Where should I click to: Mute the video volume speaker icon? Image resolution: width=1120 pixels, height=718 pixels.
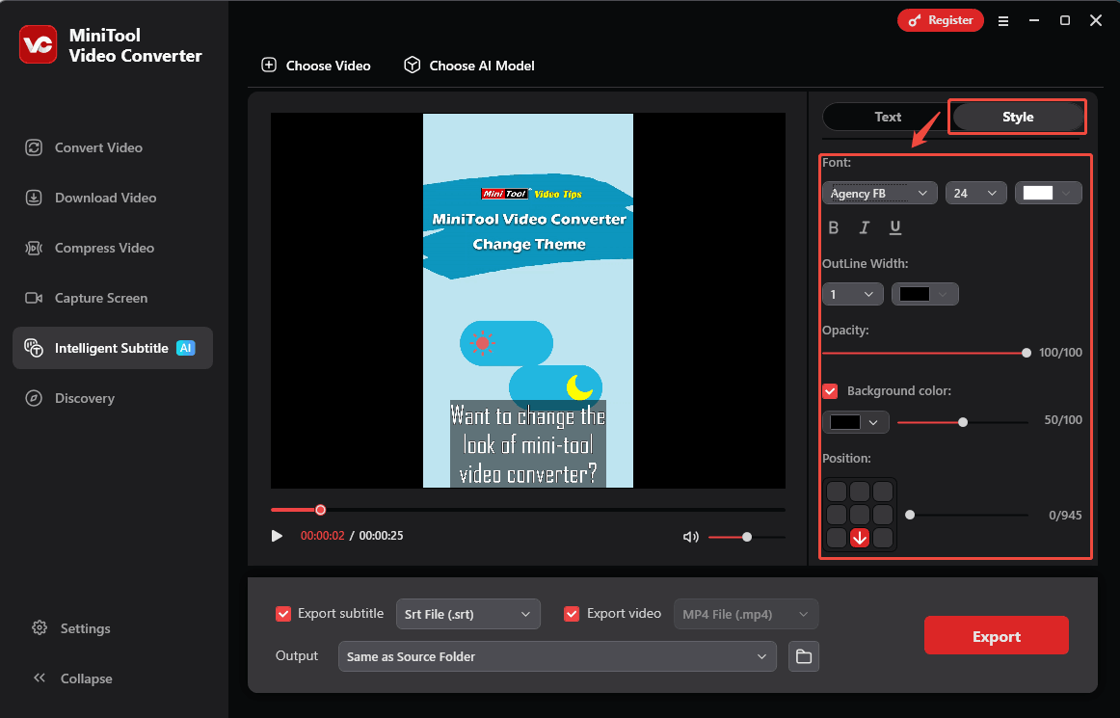click(x=690, y=537)
